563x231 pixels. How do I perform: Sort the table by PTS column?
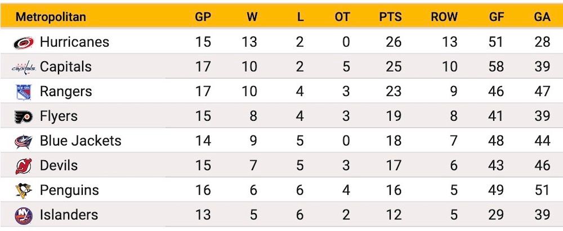point(390,17)
